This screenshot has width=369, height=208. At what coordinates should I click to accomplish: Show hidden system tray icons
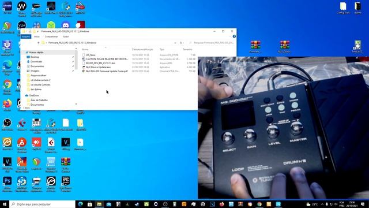(x=322, y=204)
